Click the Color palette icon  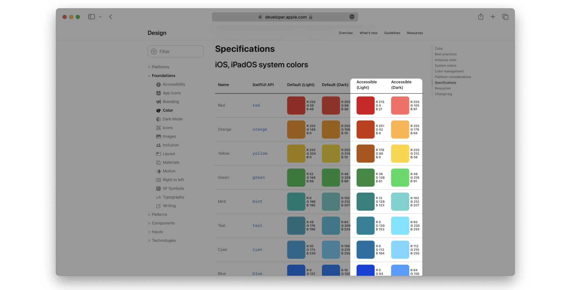[159, 110]
